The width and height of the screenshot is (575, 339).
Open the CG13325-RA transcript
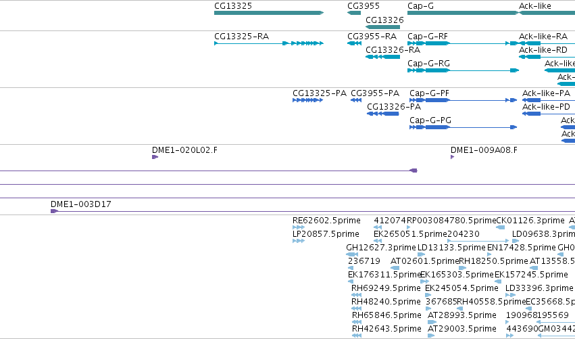269,43
